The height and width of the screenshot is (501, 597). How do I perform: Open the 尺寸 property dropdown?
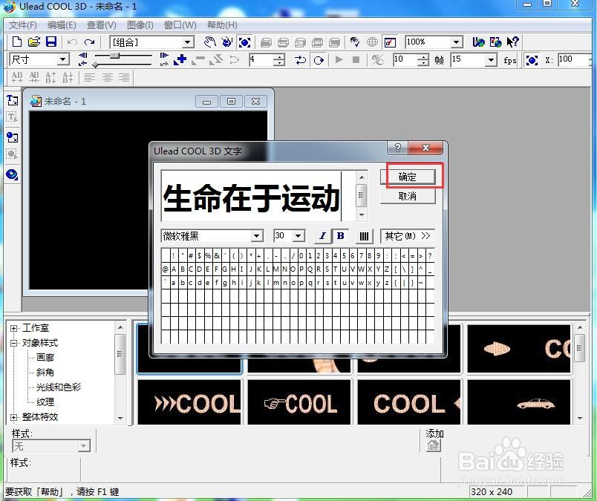point(63,59)
